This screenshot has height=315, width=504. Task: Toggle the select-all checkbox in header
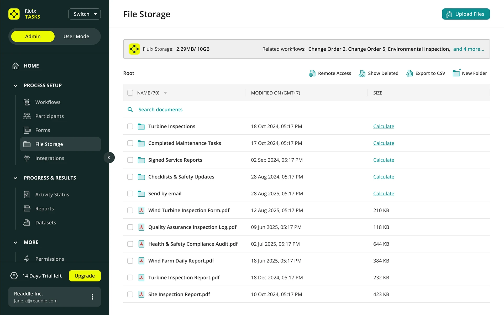pos(130,93)
